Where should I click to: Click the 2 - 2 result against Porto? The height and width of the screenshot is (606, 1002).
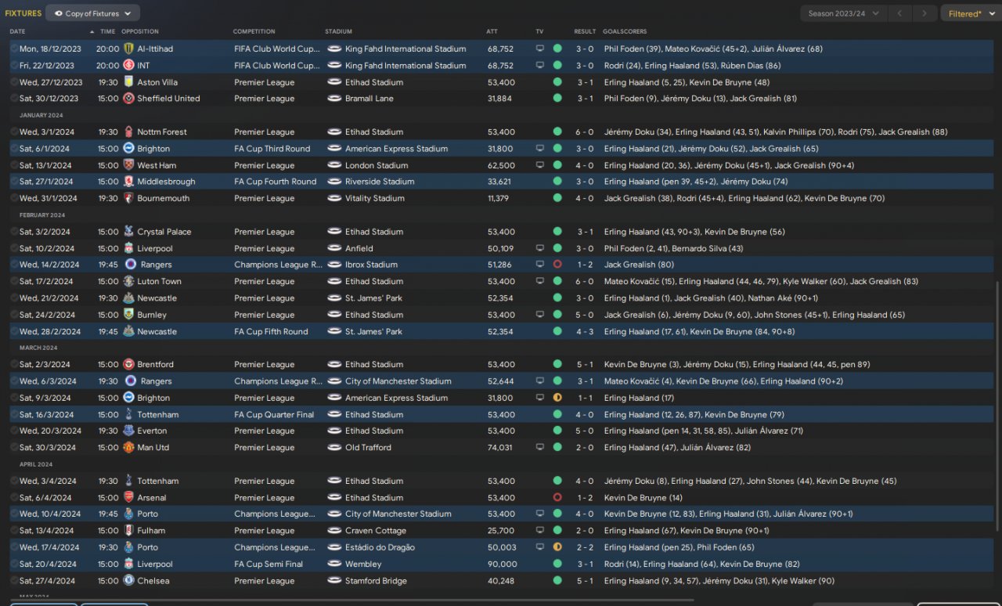586,547
